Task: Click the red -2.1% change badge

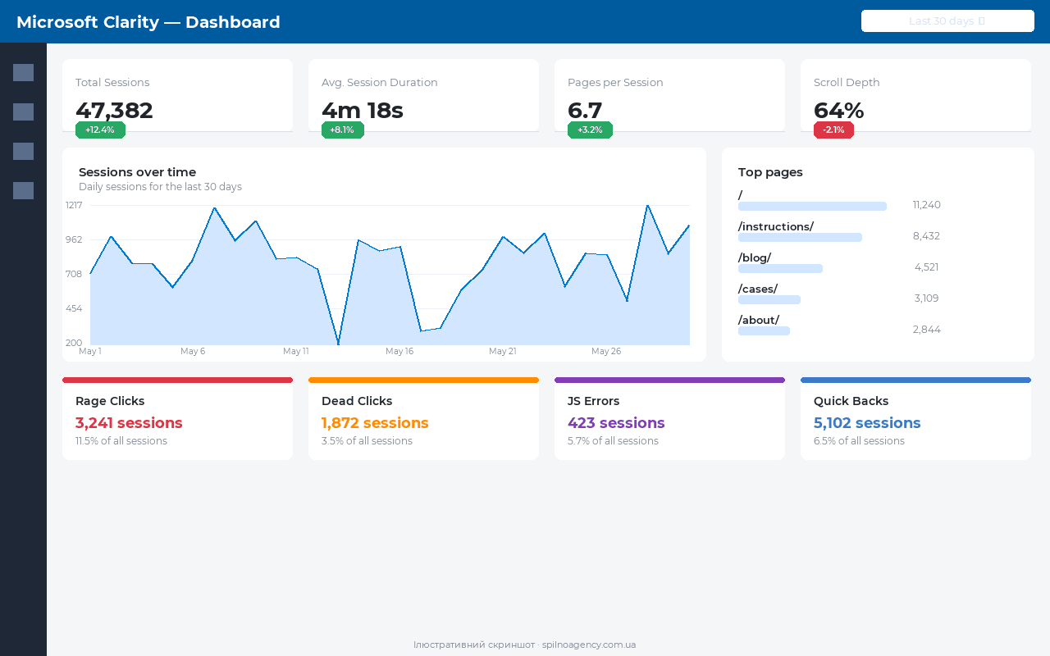Action: pyautogui.click(x=833, y=130)
